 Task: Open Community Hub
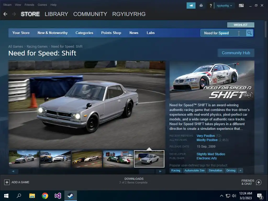[236, 53]
